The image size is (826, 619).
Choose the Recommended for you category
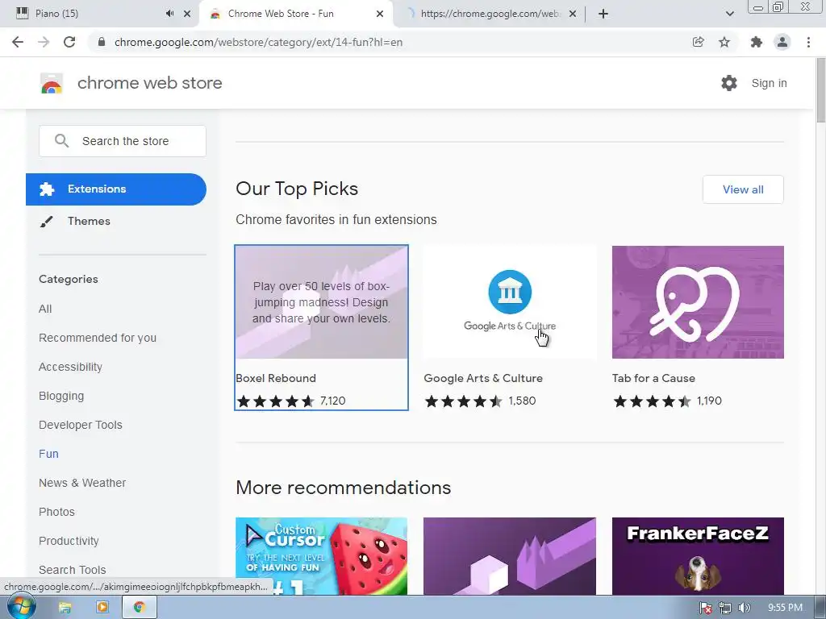[x=98, y=338]
